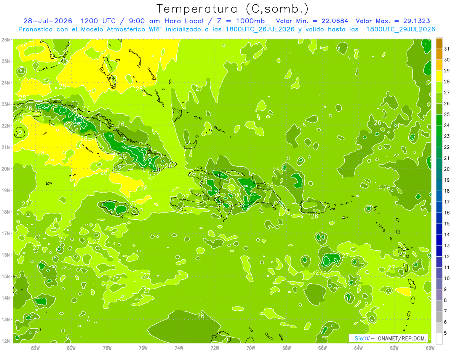Click the longitude axis label "70W"

point(251,348)
